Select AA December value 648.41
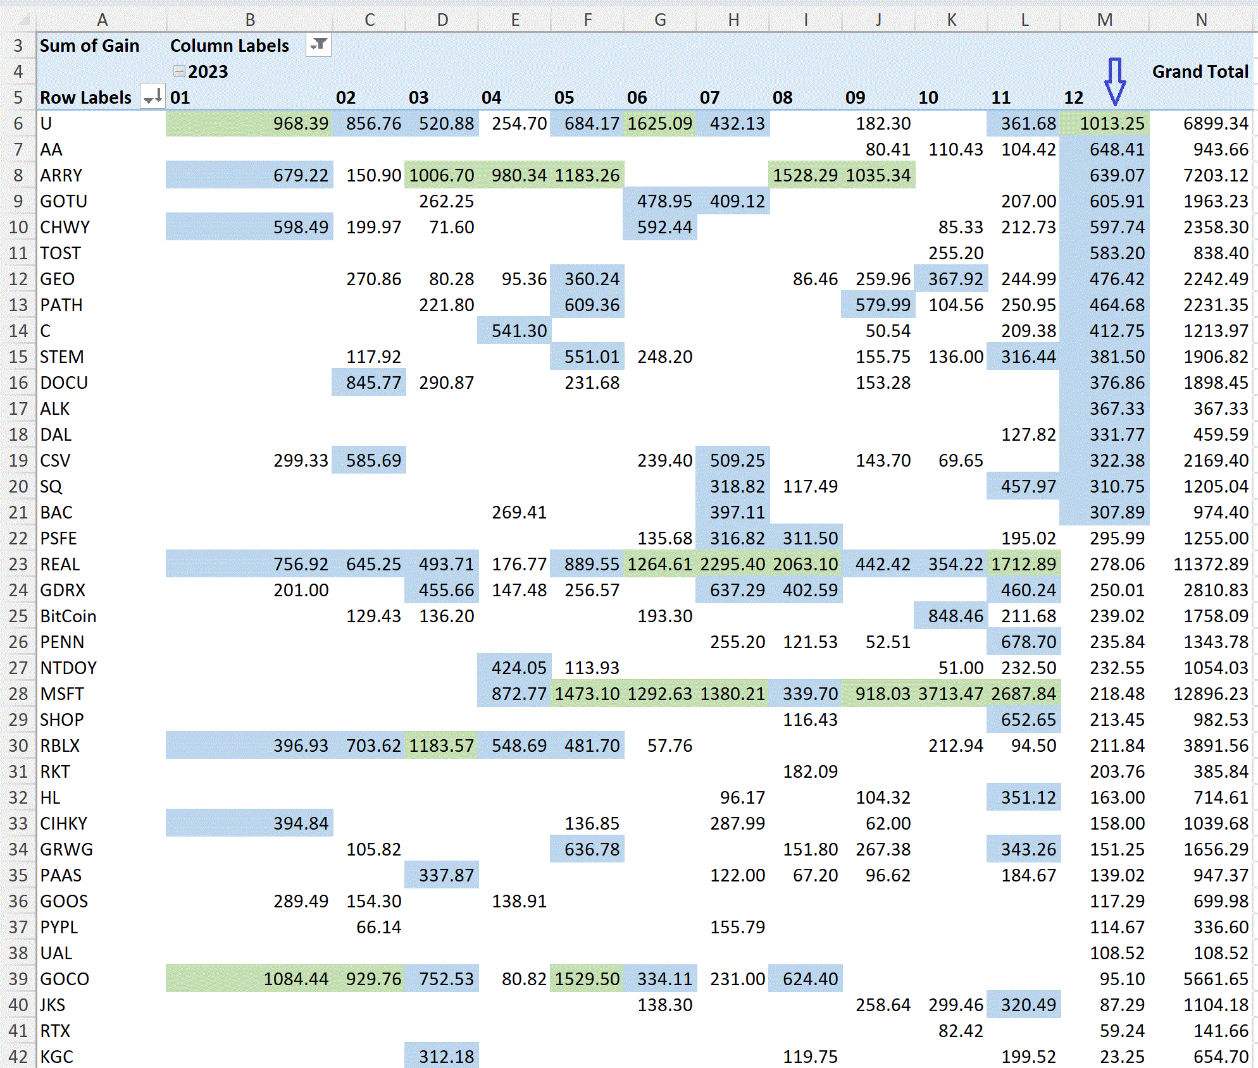Viewport: 1258px width, 1068px height. click(1105, 149)
